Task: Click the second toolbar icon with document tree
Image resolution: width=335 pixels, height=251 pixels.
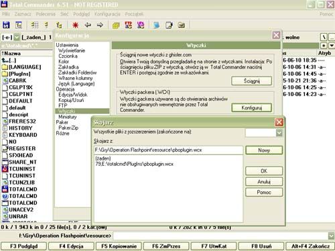Action: tap(18, 25)
